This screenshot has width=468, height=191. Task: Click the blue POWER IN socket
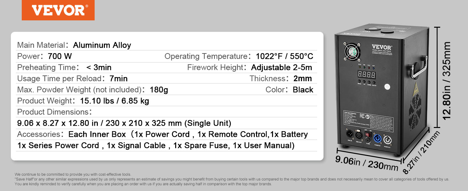(378, 138)
